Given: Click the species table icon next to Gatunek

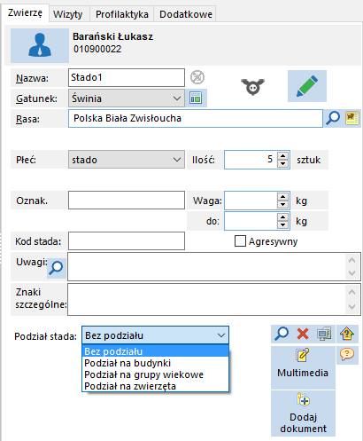Looking at the screenshot, I should [x=196, y=98].
